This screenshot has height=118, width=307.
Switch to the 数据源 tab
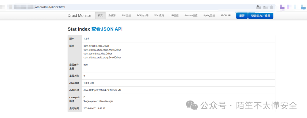pos(112,16)
